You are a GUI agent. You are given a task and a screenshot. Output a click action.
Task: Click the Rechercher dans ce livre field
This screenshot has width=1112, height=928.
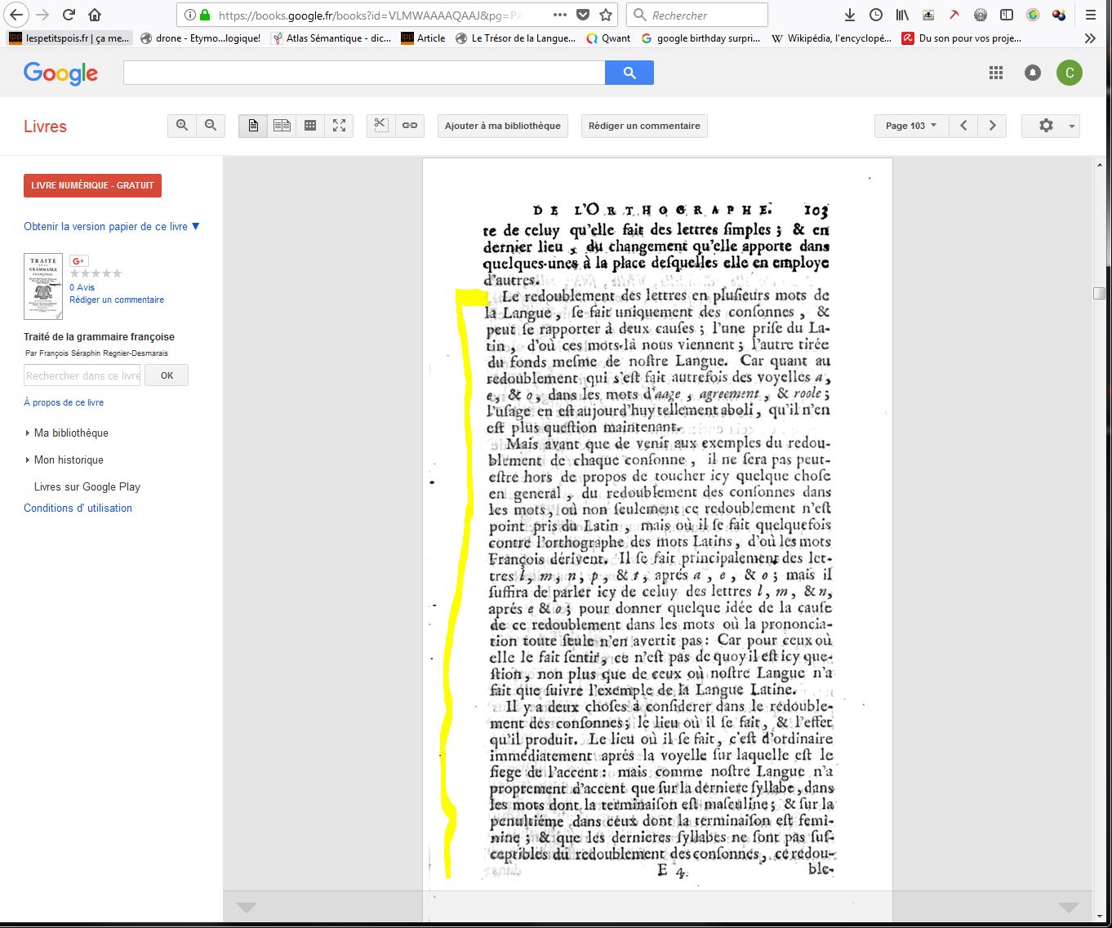point(82,375)
